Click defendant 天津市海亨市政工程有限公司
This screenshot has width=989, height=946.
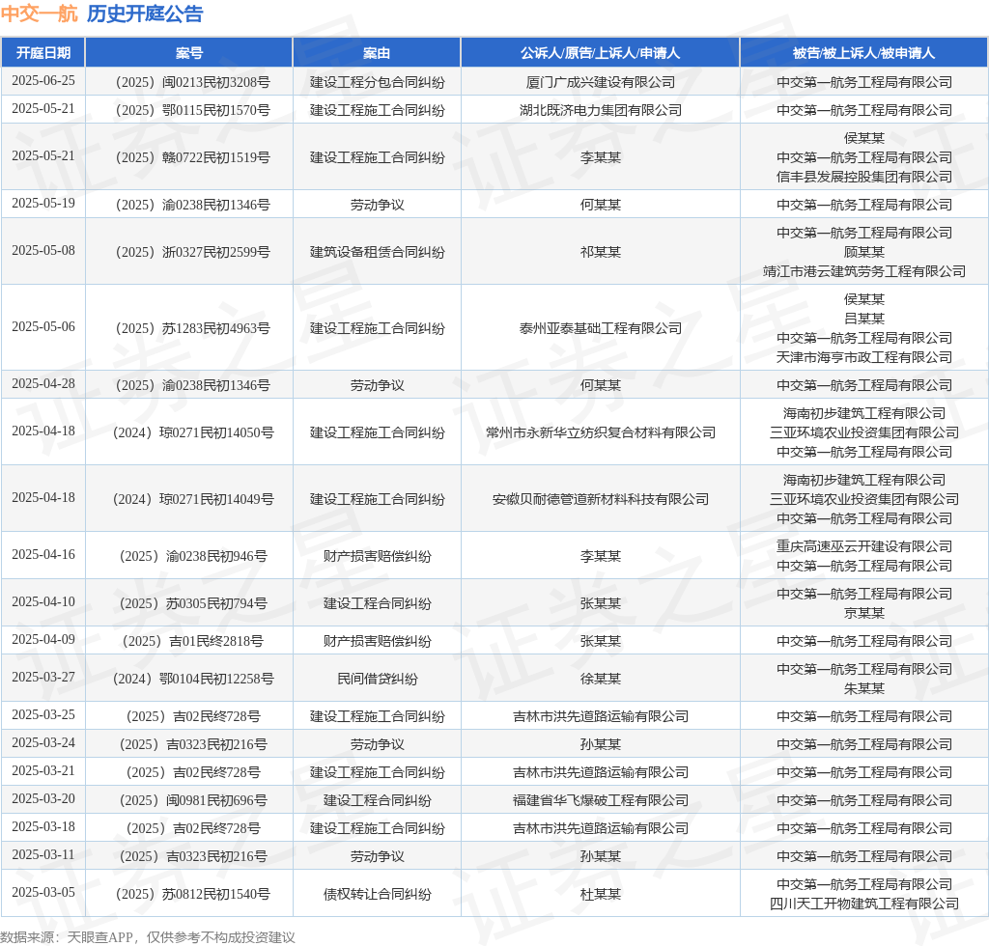864,357
